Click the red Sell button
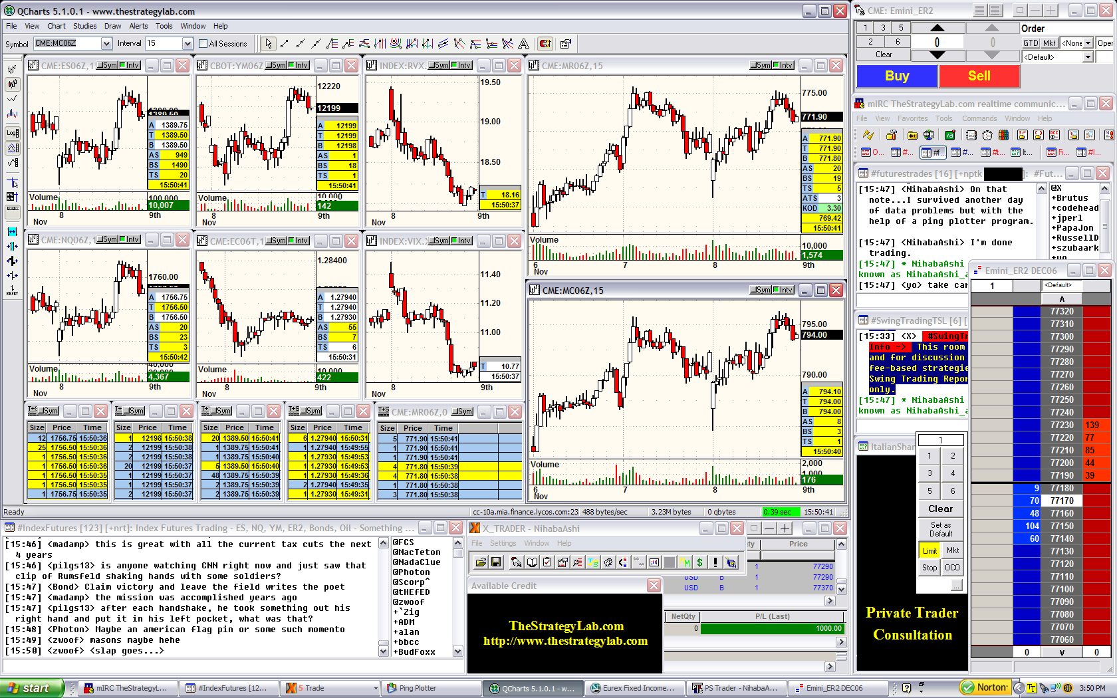 [x=979, y=76]
